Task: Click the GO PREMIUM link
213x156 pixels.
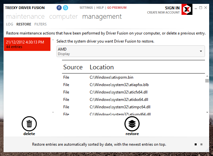Action: 117,8
